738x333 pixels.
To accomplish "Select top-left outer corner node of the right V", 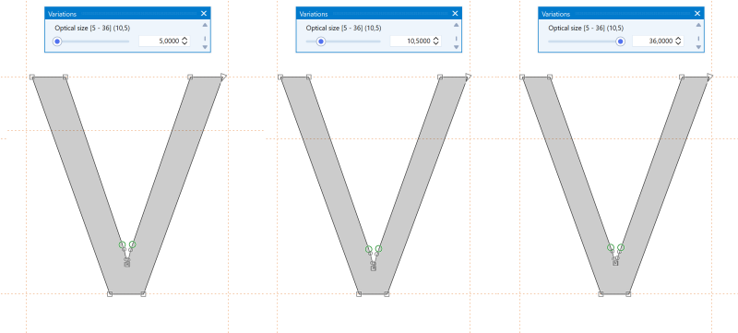I will [522, 77].
